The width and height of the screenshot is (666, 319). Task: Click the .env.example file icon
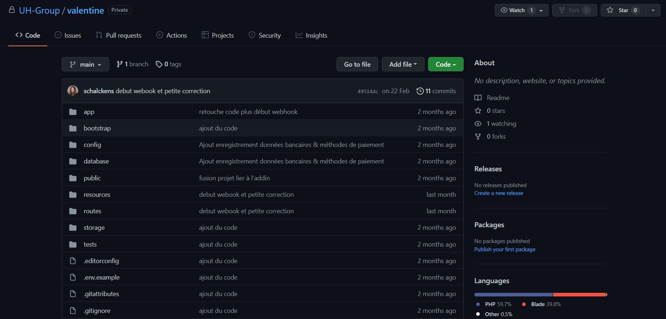73,277
